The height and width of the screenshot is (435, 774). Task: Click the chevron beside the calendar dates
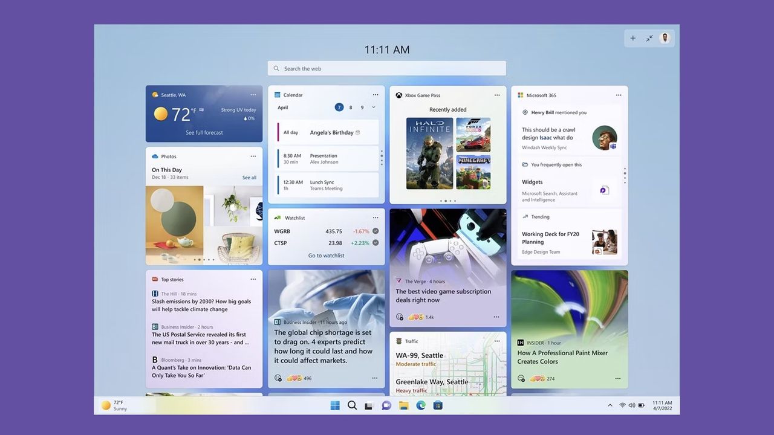click(x=373, y=107)
